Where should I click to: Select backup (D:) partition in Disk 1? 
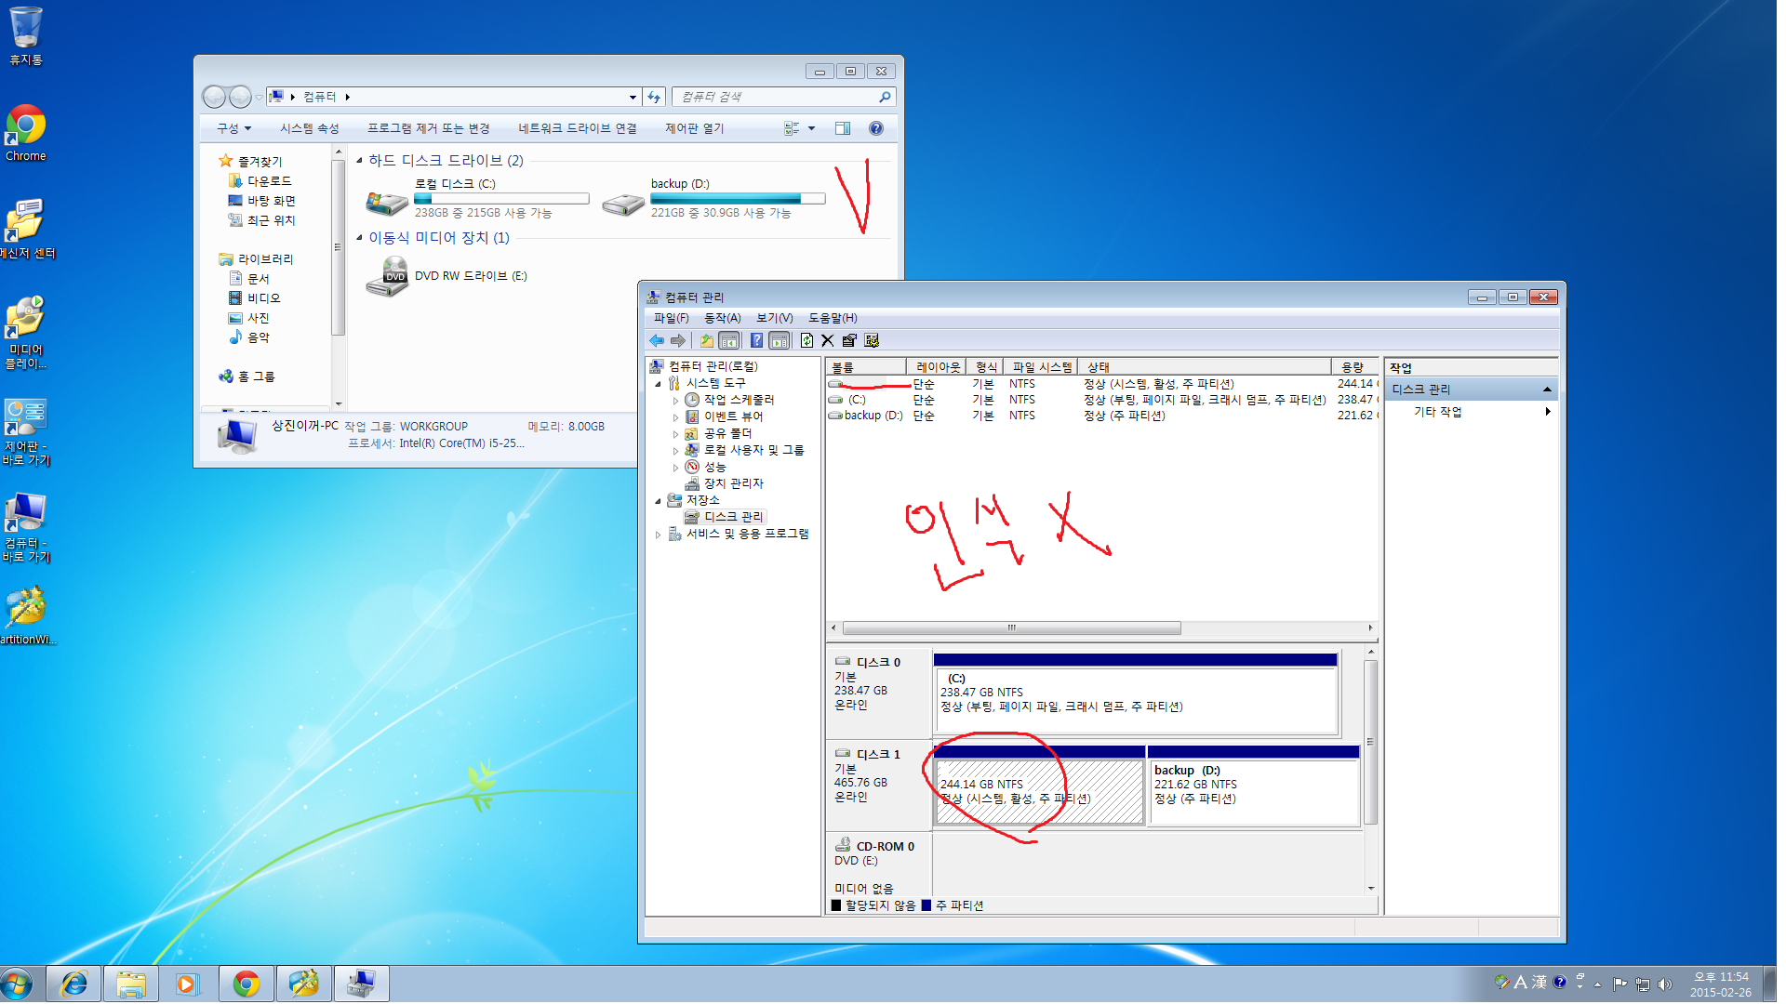pos(1253,790)
